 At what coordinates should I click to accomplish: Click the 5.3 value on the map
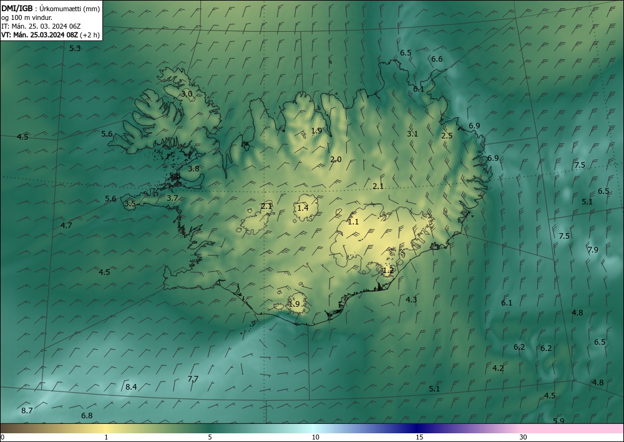click(75, 49)
